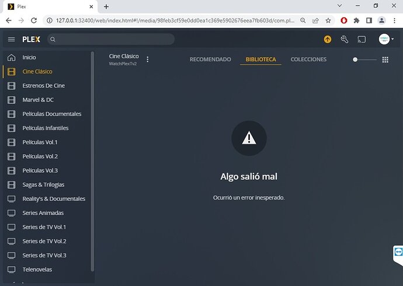Open Series de TV Vol.3 library
Screen dimensions: 403x286
44,255
